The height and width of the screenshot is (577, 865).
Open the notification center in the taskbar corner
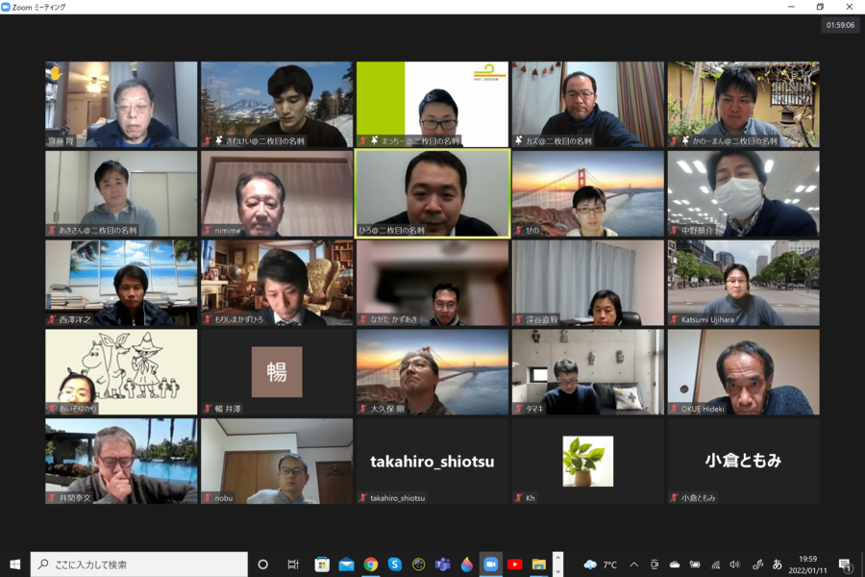pyautogui.click(x=845, y=564)
